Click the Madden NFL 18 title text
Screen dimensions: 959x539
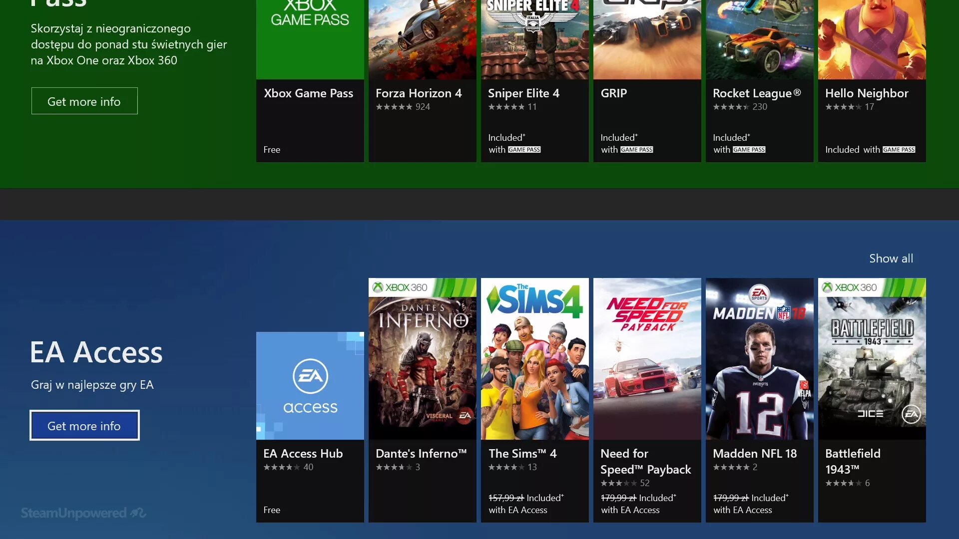pos(755,454)
